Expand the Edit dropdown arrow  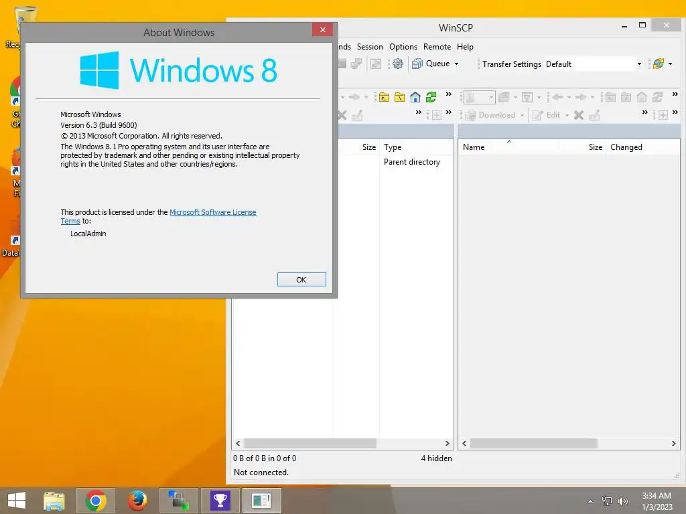pyautogui.click(x=567, y=115)
